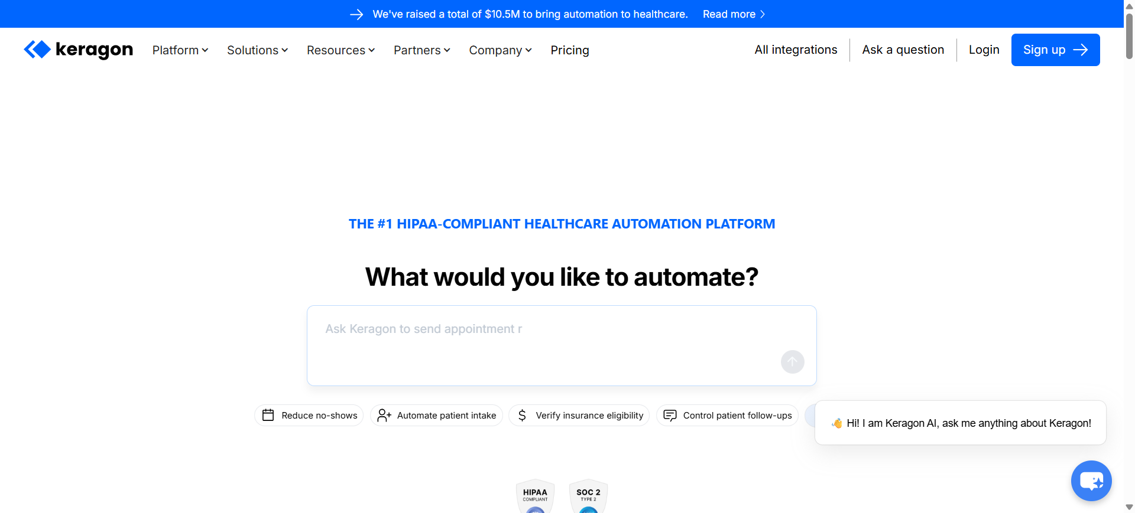Click the Sign up button
The width and height of the screenshot is (1135, 513).
pos(1055,50)
